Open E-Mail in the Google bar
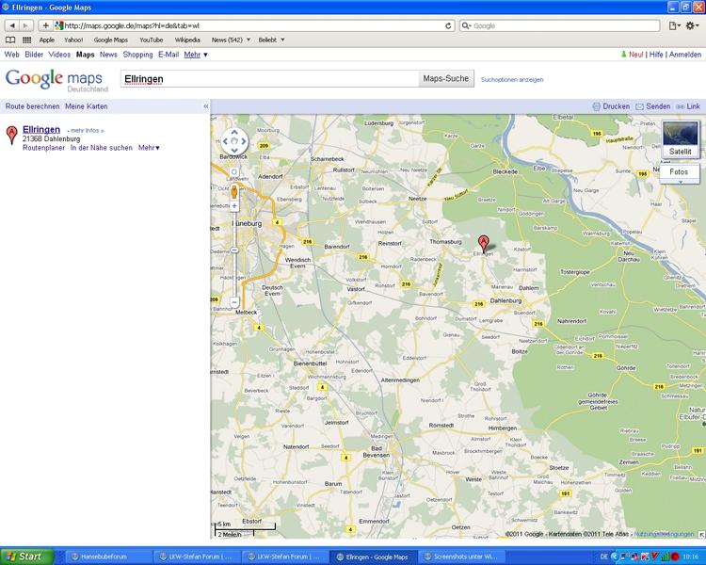The width and height of the screenshot is (706, 565). pos(168,55)
